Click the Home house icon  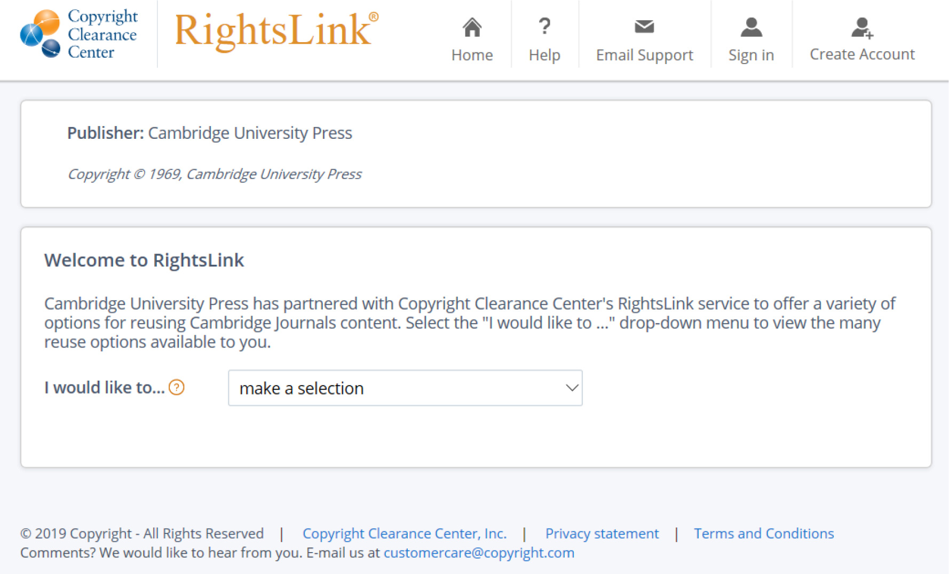click(472, 27)
